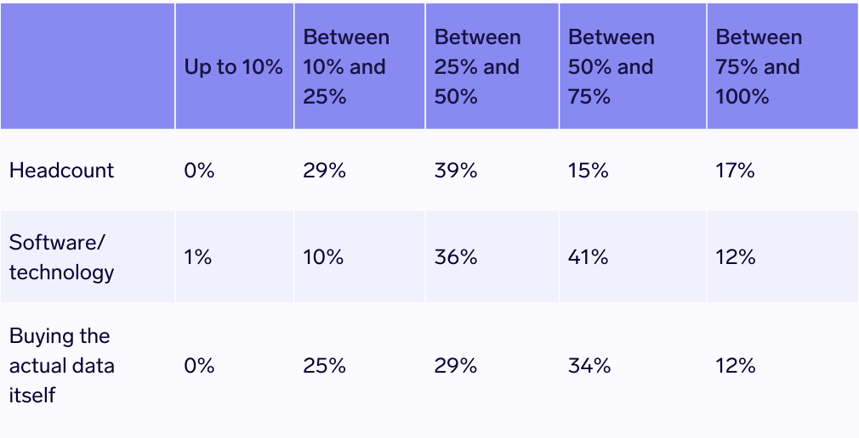Screen dimensions: 859x438
Task: Click the 25% cell in Buying data row
Action: (x=324, y=366)
